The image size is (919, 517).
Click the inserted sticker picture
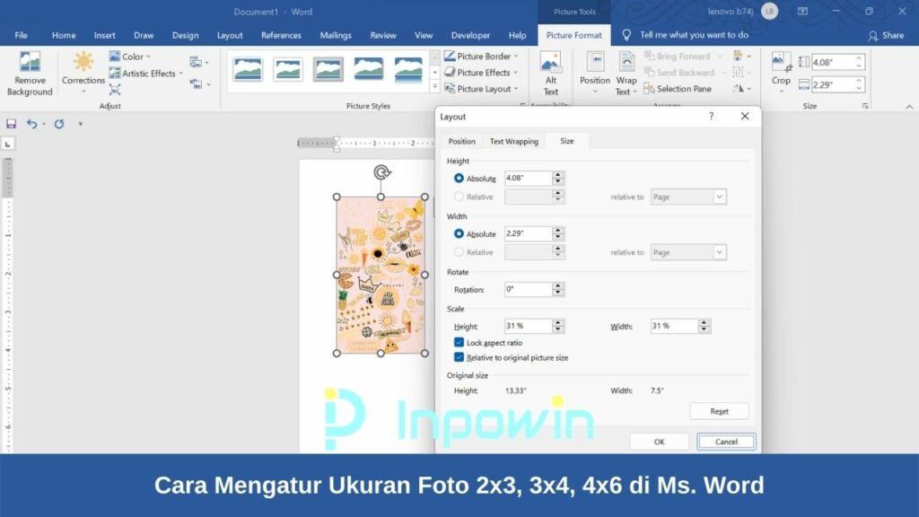[381, 275]
